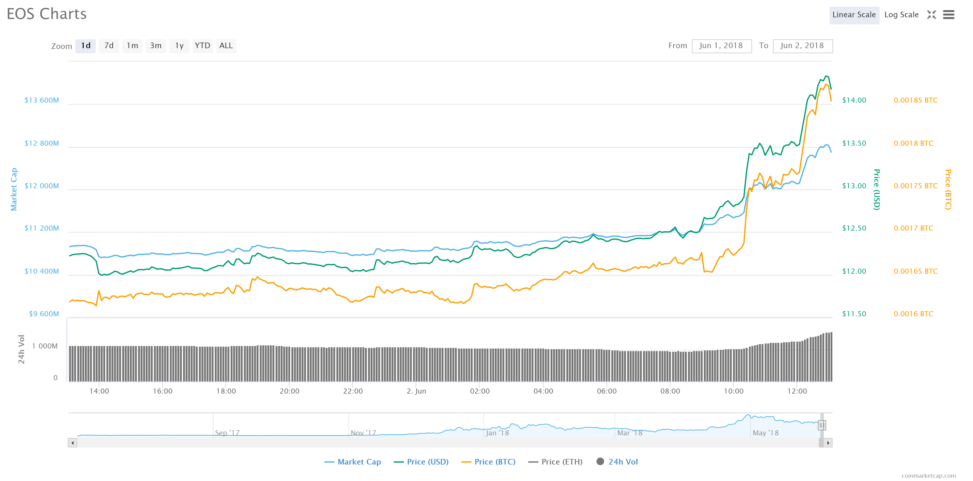
Task: Click the 02:00 time axis label
Action: (x=480, y=391)
